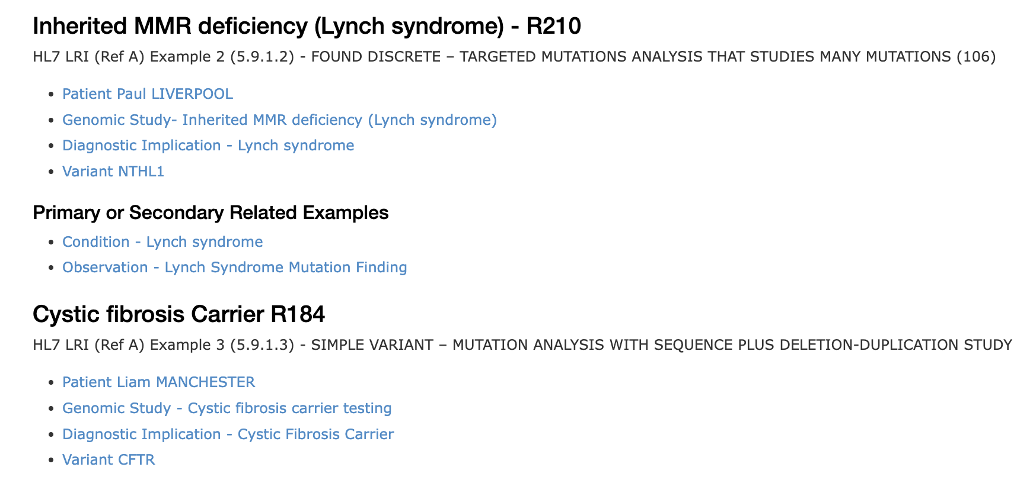Screen dimensions: 1033x483
Task: Click Genomic Study - Cystic fibrosis carrier testing
Action: [x=227, y=408]
